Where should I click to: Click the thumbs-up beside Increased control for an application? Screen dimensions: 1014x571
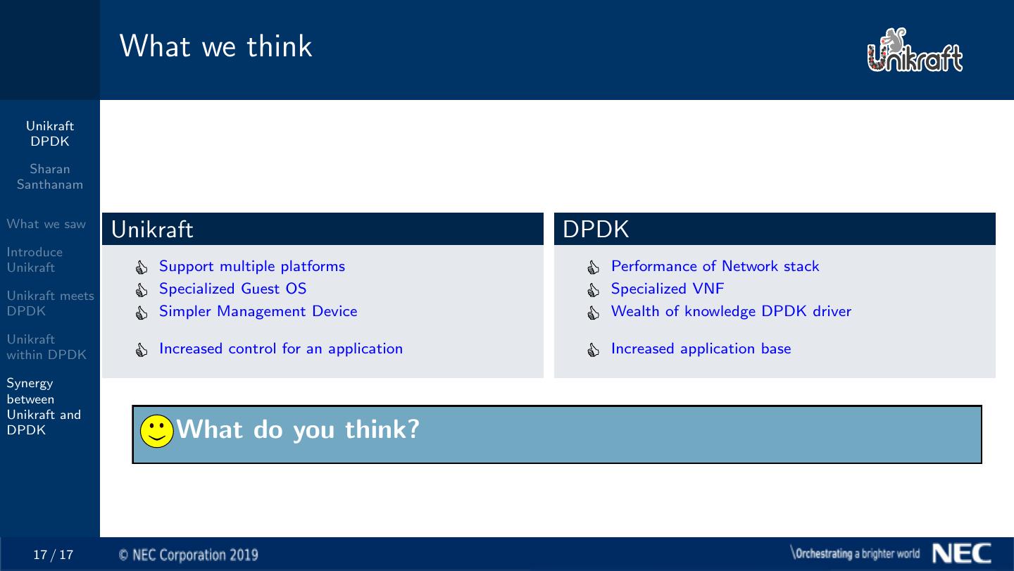(x=140, y=350)
